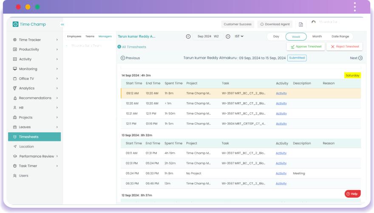Open Activity link for 12:11 PM start row
This screenshot has height=213, width=374.
(x=281, y=123)
